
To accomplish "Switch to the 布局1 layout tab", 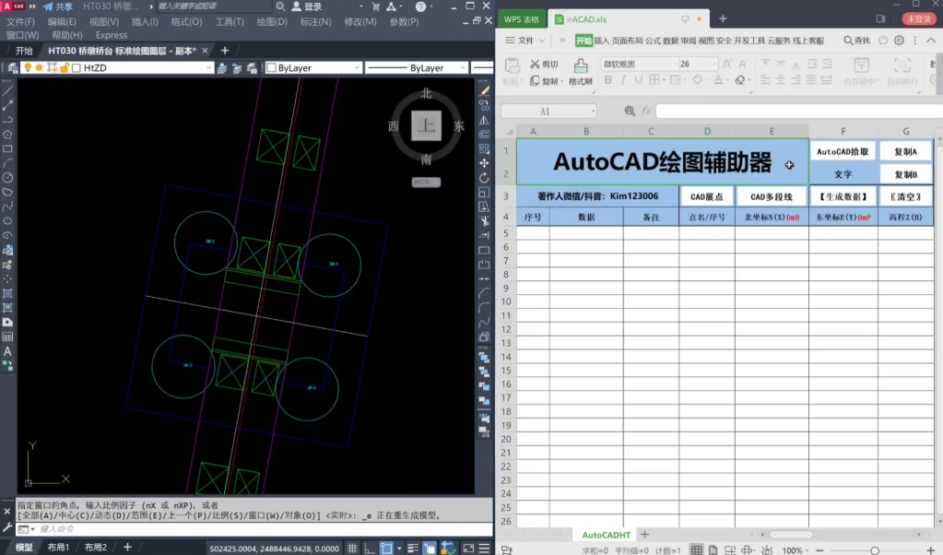I will 59,548.
